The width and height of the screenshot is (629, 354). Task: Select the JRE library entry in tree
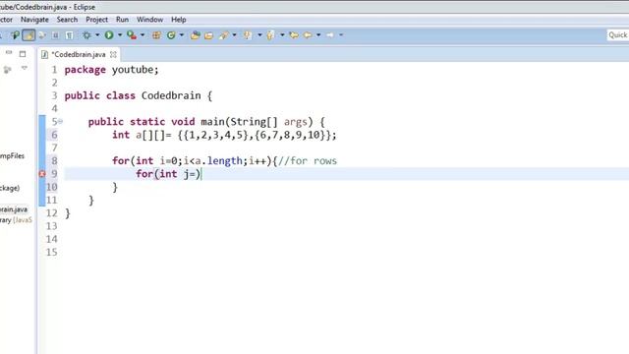(x=16, y=220)
